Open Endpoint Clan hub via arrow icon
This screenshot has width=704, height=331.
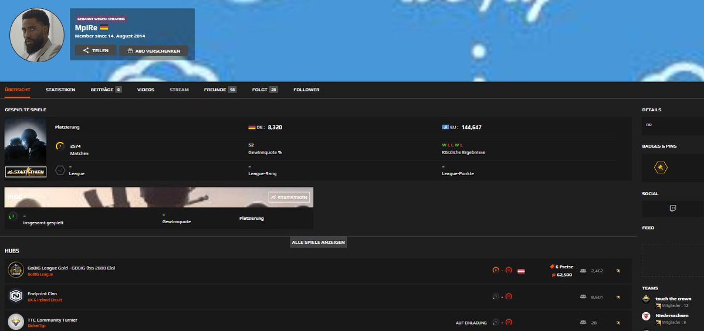618,297
